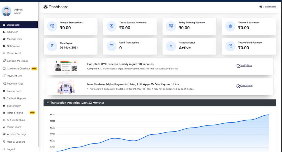
Task: Open the Manage User page
Action: click(14, 39)
